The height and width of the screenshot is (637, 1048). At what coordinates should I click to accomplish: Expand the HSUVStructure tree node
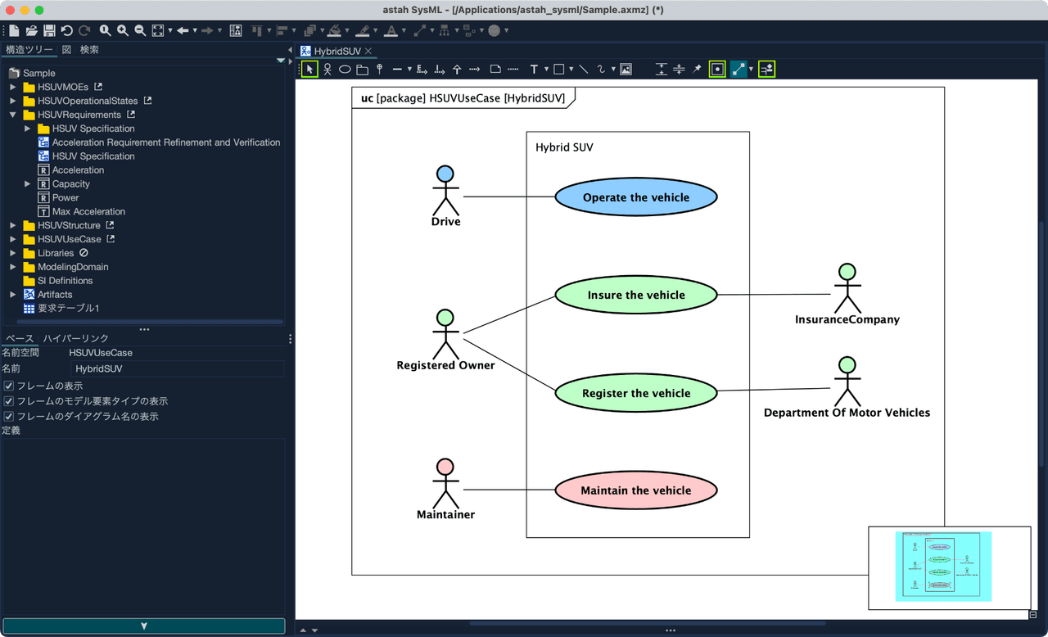click(x=13, y=225)
